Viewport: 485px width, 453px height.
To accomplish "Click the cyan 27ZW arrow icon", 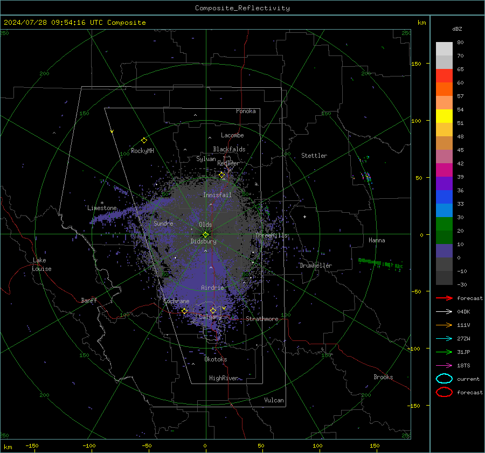I will point(444,339).
